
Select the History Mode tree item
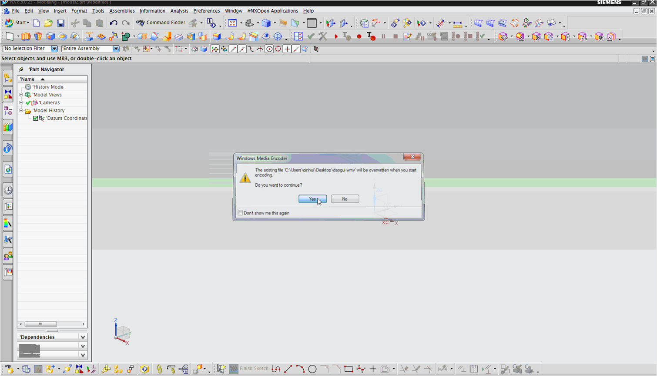(48, 87)
